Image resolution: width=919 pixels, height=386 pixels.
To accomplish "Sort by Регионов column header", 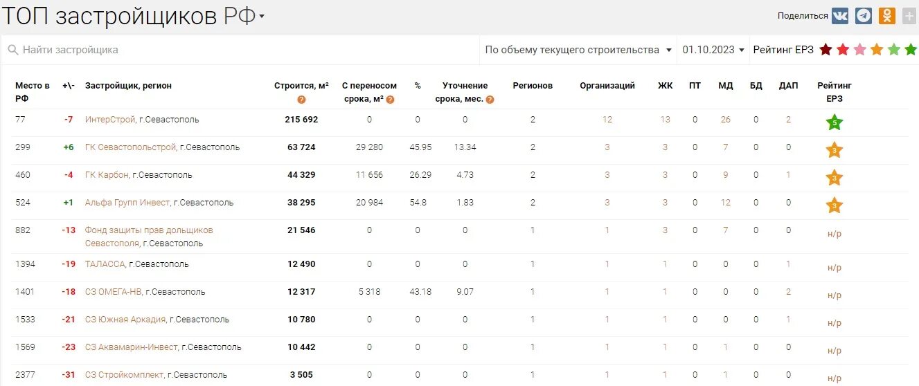I will pos(533,86).
